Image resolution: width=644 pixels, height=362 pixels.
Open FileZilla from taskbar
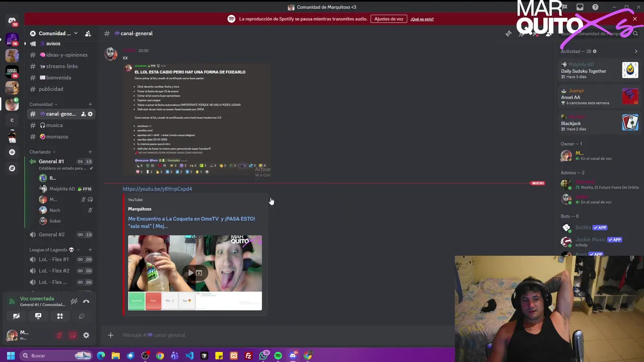point(249,355)
